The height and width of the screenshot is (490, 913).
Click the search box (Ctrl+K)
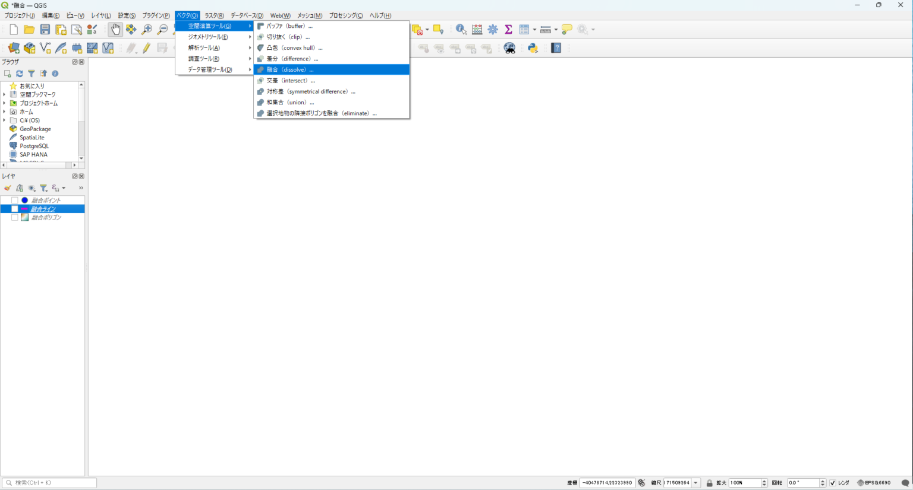(49, 483)
